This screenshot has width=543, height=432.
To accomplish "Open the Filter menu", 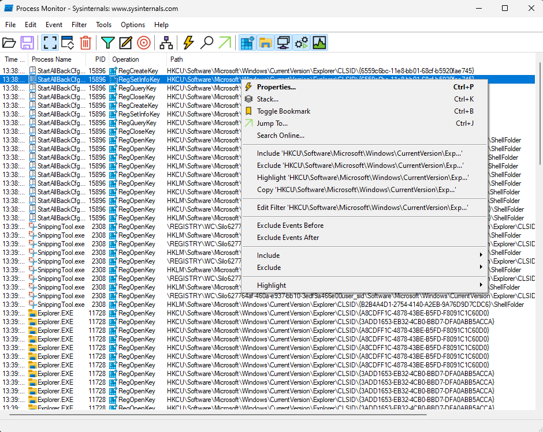I will 79,25.
